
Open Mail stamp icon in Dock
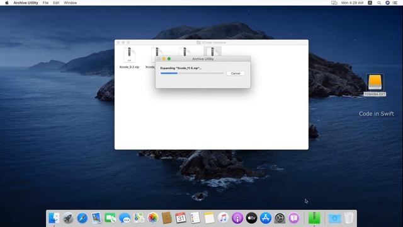pos(96,218)
